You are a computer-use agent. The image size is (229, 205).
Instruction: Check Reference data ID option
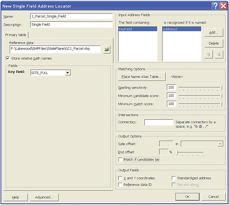coord(120,185)
